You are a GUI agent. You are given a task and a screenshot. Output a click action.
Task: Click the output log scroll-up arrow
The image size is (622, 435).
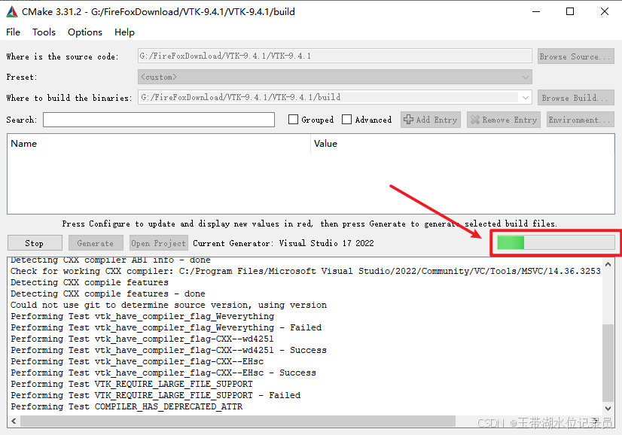click(x=608, y=264)
